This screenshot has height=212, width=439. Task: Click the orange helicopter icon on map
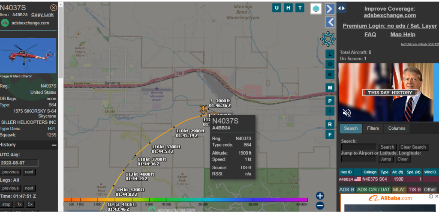click(x=203, y=109)
